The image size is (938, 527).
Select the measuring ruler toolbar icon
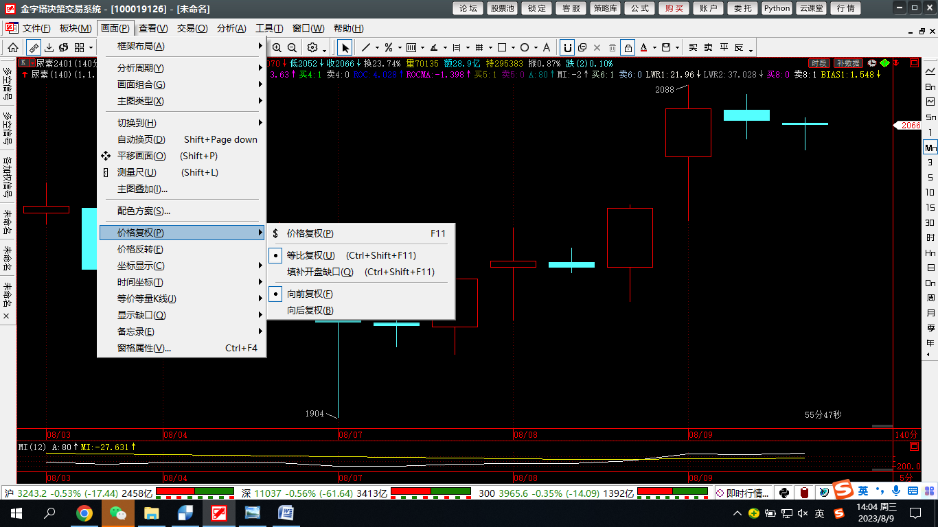(33, 47)
